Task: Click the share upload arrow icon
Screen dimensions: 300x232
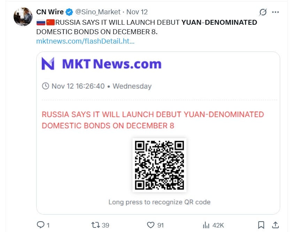Action: tap(275, 225)
